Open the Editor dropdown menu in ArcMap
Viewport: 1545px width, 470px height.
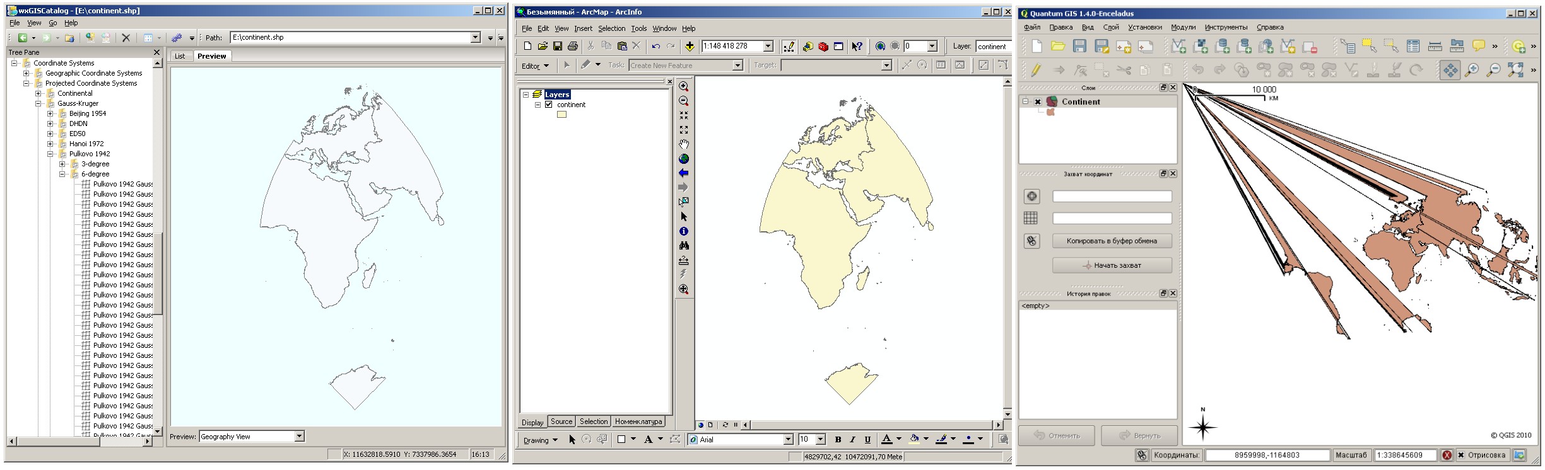(535, 66)
